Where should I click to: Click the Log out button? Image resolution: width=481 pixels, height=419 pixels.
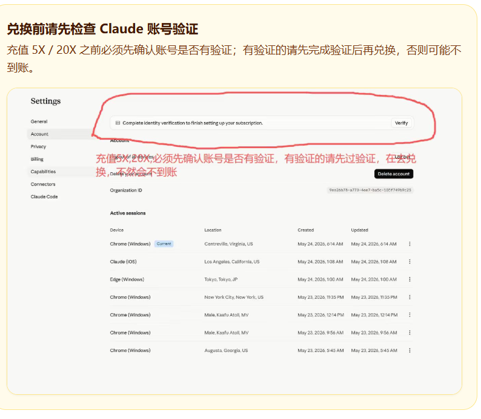(x=402, y=157)
